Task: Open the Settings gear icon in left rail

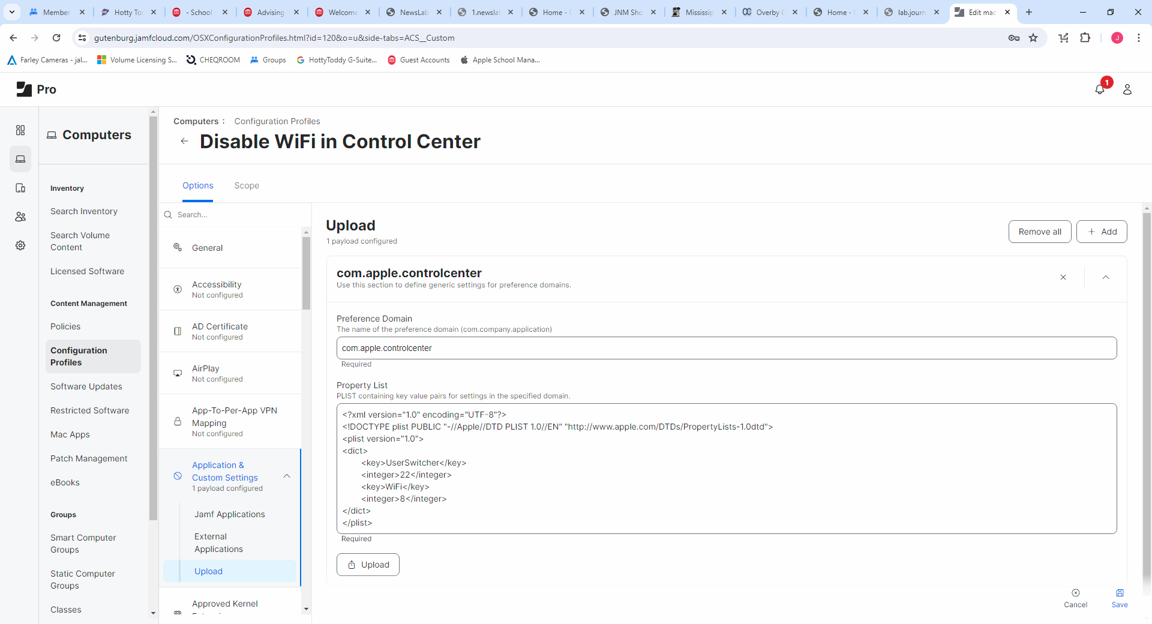Action: pyautogui.click(x=20, y=245)
